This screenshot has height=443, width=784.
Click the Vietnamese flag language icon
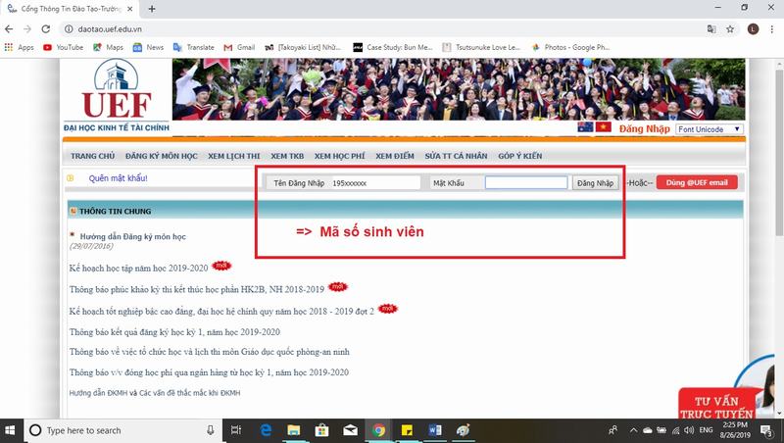604,128
